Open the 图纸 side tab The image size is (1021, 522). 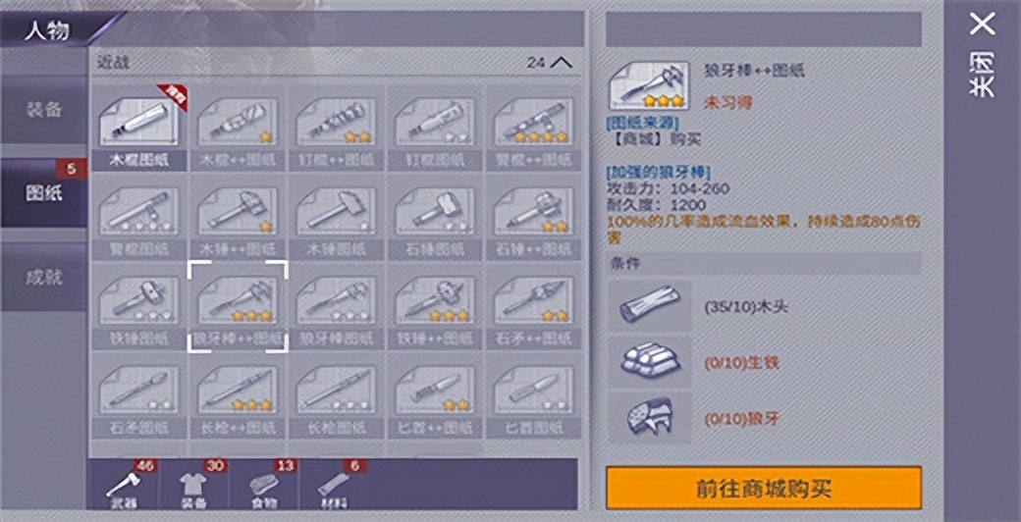[x=43, y=193]
